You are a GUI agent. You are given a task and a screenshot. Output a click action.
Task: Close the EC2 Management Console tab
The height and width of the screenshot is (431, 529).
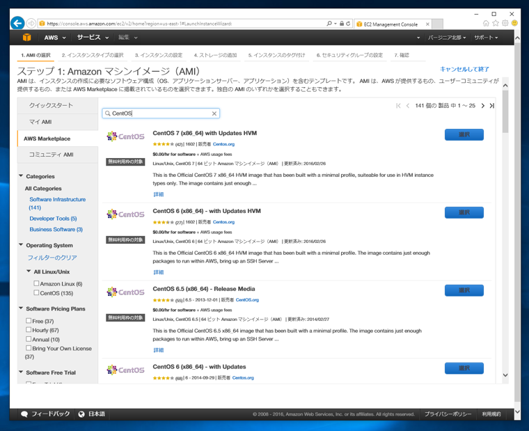tap(427, 24)
